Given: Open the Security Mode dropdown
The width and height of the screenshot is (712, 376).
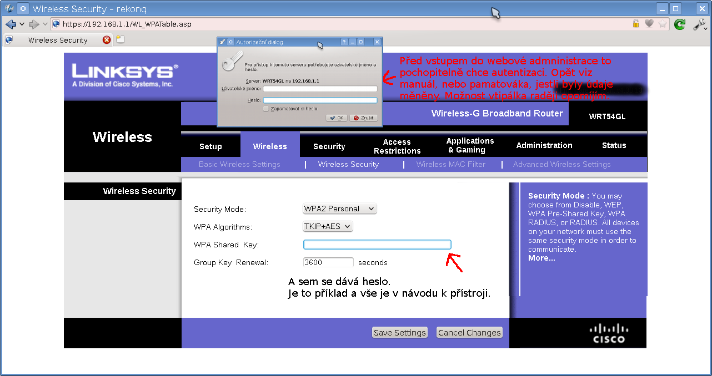Looking at the screenshot, I should click(x=340, y=209).
